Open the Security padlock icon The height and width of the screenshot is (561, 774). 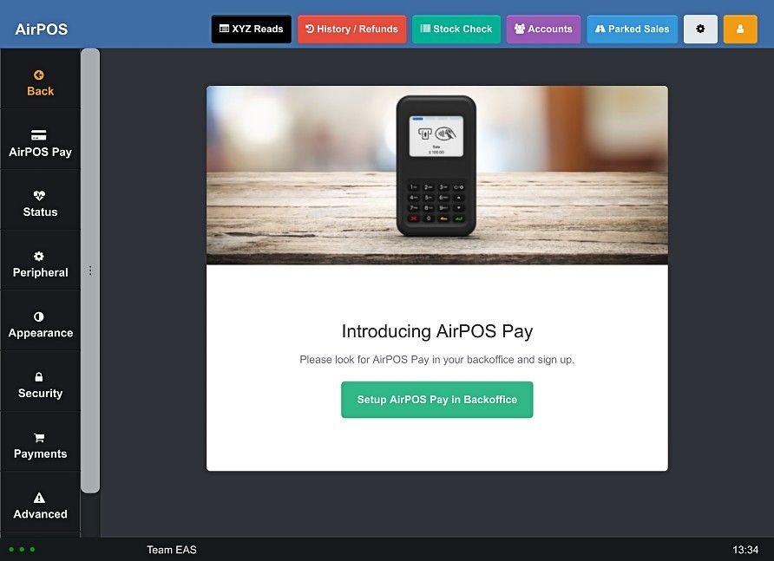tap(38, 377)
